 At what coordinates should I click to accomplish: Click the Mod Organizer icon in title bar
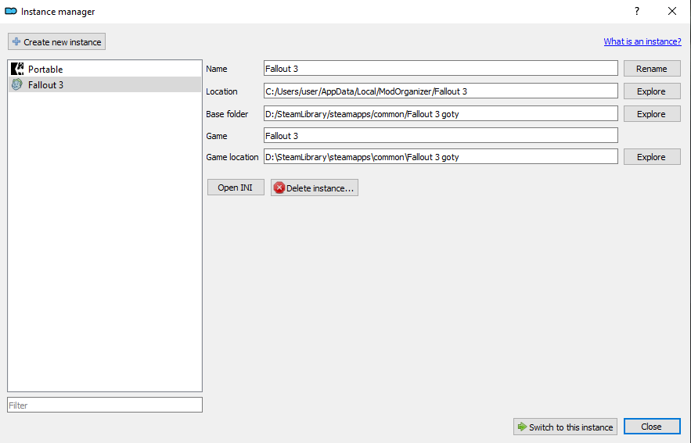pos(11,11)
